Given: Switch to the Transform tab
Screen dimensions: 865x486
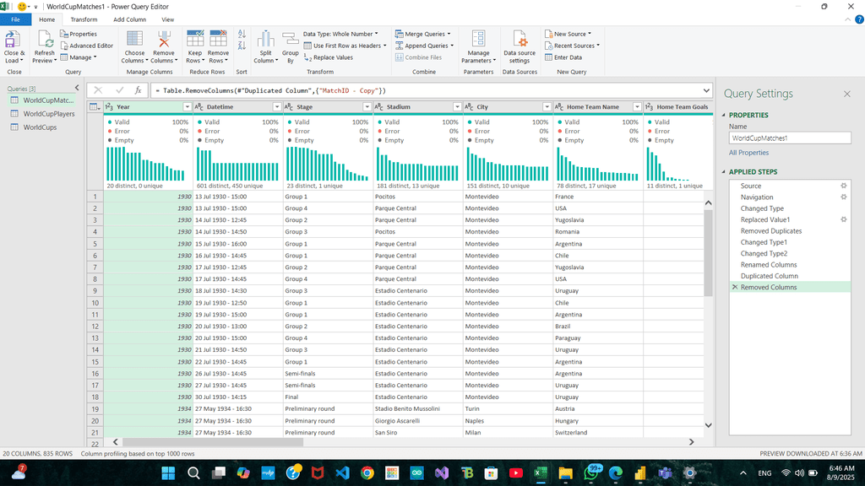Looking at the screenshot, I should point(84,19).
